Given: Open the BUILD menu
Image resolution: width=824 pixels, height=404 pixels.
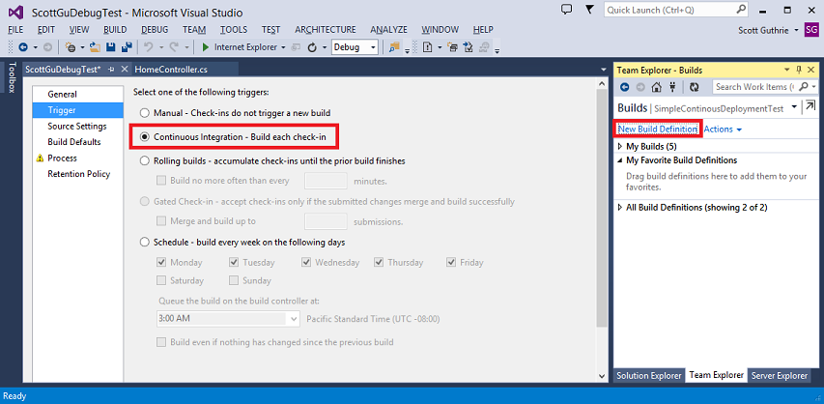Looking at the screenshot, I should click(115, 30).
